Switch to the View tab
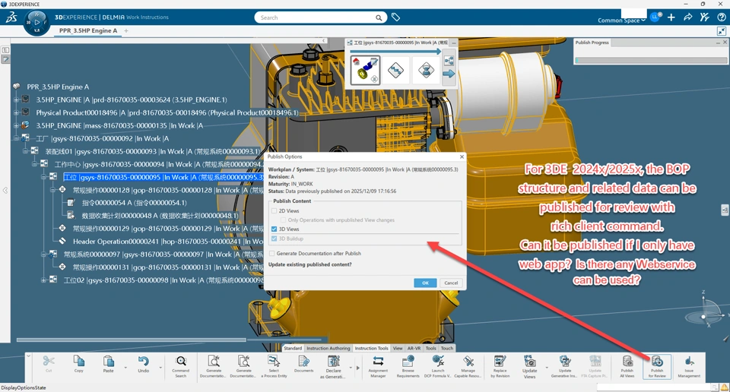Viewport: 730px width, 392px height. tap(398, 348)
